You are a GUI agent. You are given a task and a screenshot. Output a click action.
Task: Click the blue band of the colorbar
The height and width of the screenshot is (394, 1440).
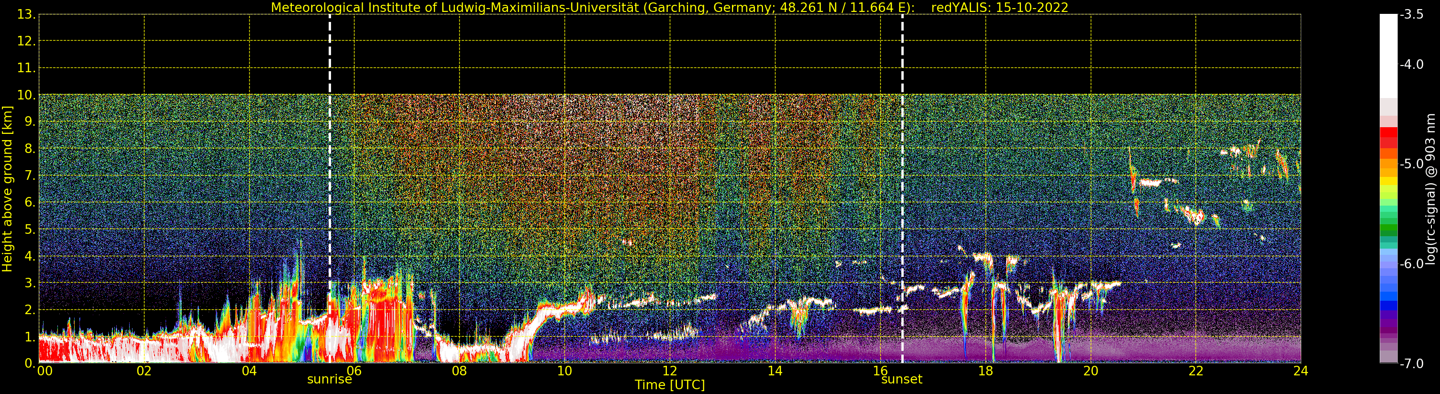point(1388,296)
